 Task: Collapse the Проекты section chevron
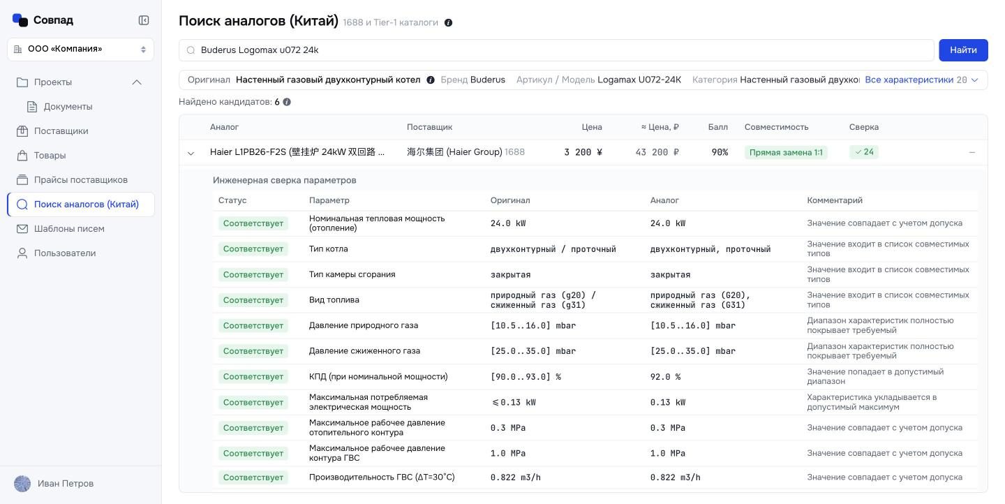tap(137, 82)
